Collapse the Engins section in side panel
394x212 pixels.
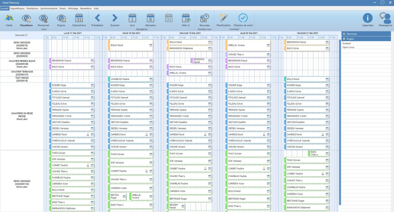344,39
